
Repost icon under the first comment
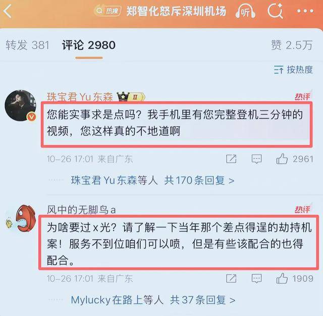click(x=231, y=159)
